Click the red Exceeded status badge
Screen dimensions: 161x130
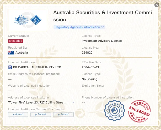coord(16,41)
